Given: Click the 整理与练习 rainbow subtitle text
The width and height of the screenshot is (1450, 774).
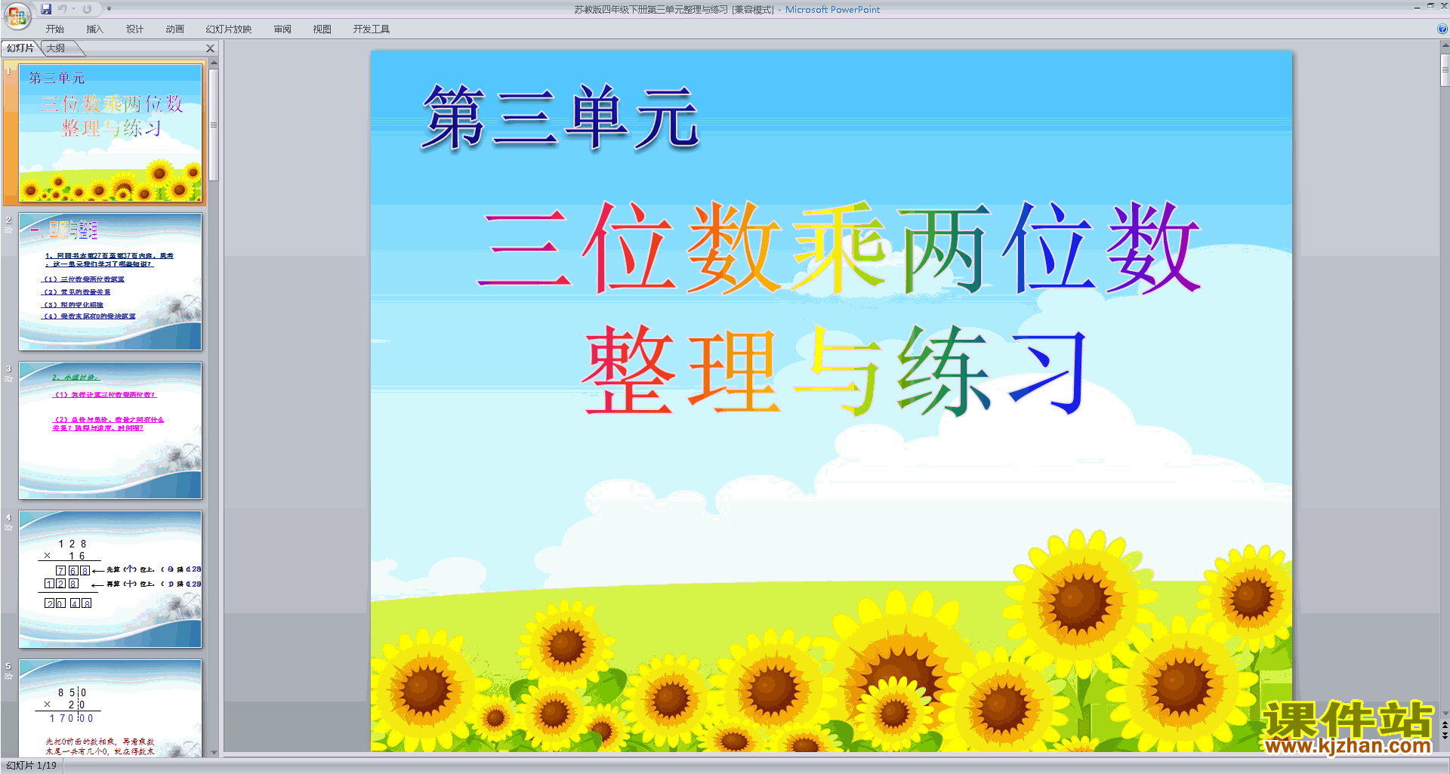Looking at the screenshot, I should coord(835,370).
